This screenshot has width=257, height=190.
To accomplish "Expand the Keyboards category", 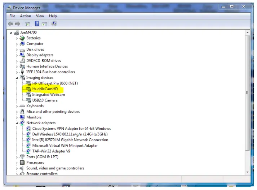I will tap(17, 106).
